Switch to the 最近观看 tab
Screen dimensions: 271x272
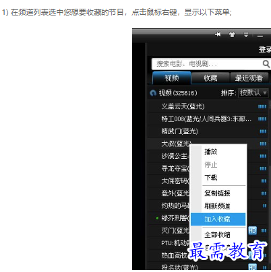click(249, 78)
